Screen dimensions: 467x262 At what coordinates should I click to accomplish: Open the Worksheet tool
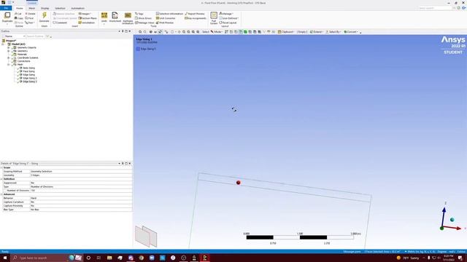point(115,17)
